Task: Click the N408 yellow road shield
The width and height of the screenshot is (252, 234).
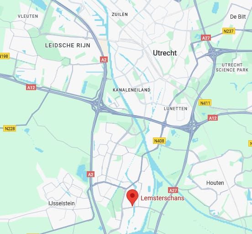Action: click(x=159, y=141)
